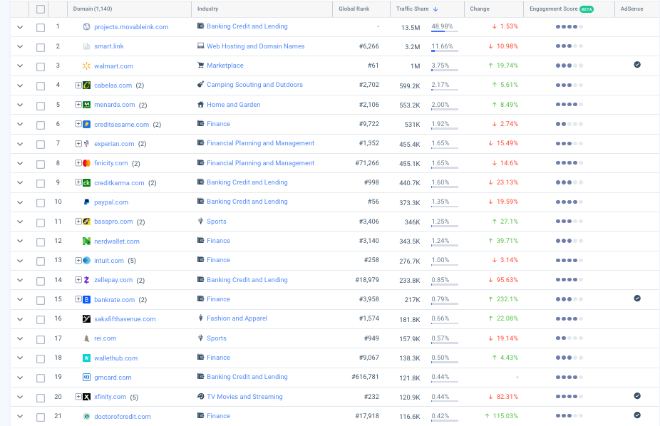Click the #616,781 global rank value
Viewport: 660px width, 426px height.
(x=365, y=377)
